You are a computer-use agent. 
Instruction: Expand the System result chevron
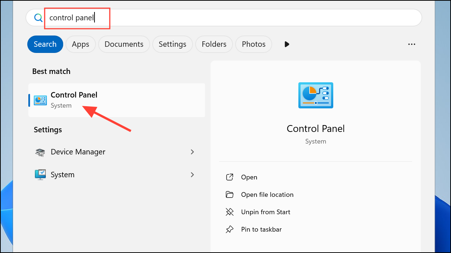click(x=192, y=175)
